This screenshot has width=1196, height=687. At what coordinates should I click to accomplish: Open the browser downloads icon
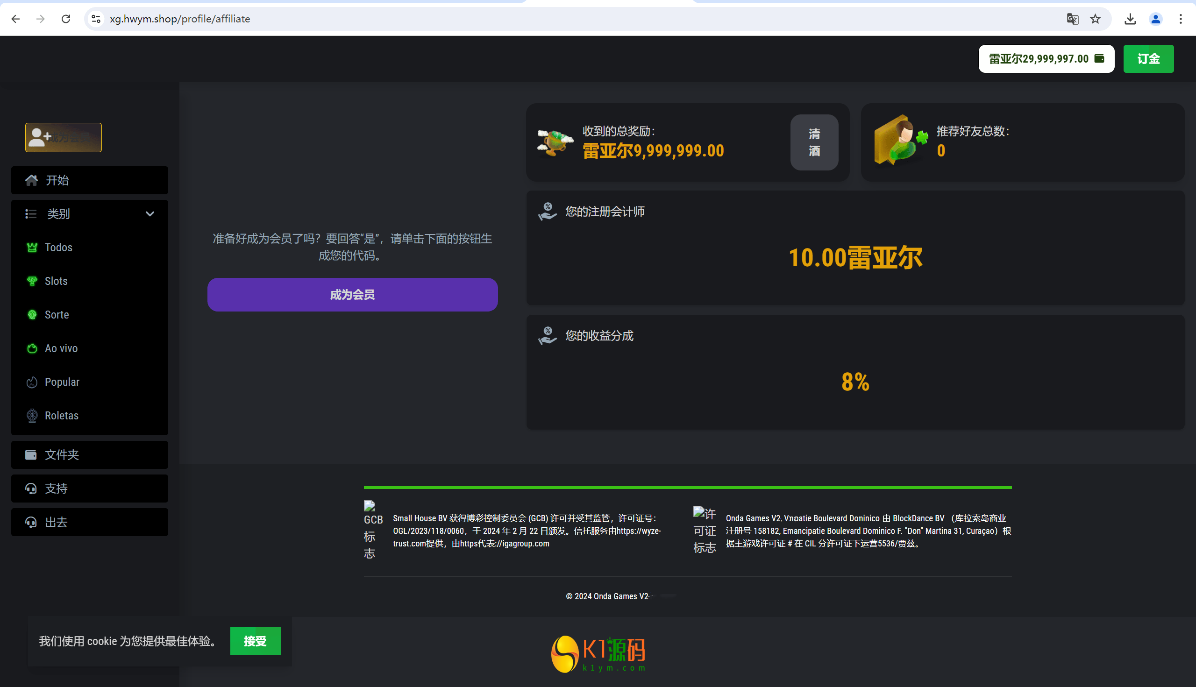[1130, 19]
